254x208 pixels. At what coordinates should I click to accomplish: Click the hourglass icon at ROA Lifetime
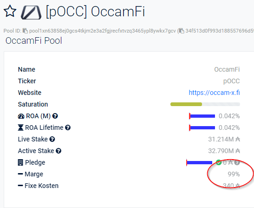click(x=20, y=127)
